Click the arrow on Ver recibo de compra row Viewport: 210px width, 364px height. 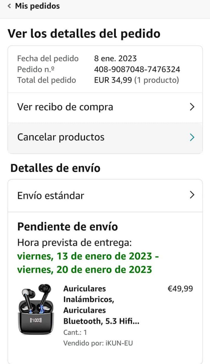[192, 107]
